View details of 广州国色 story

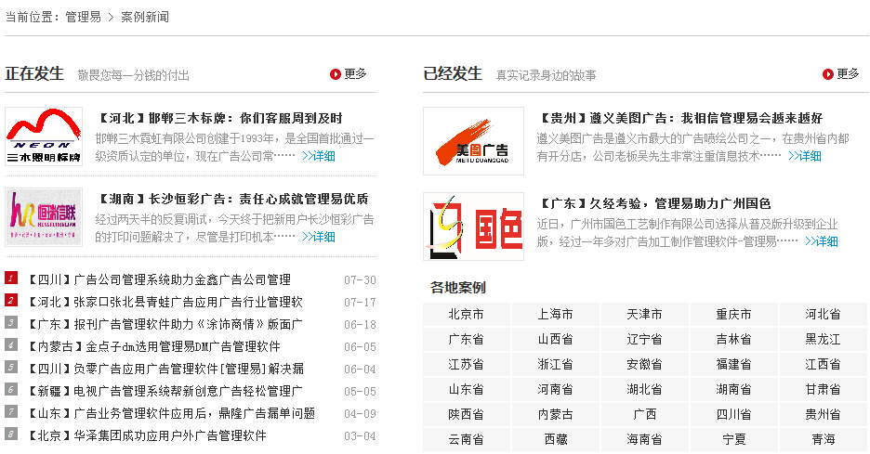click(x=822, y=241)
